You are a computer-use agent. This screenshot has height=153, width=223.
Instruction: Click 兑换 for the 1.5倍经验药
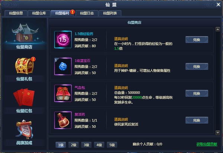click(197, 40)
